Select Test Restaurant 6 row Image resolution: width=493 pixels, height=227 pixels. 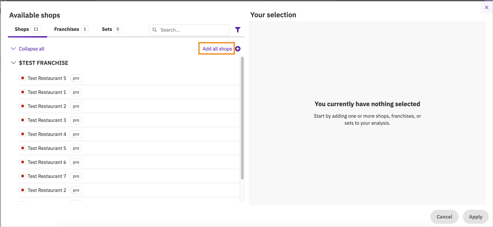(129, 162)
